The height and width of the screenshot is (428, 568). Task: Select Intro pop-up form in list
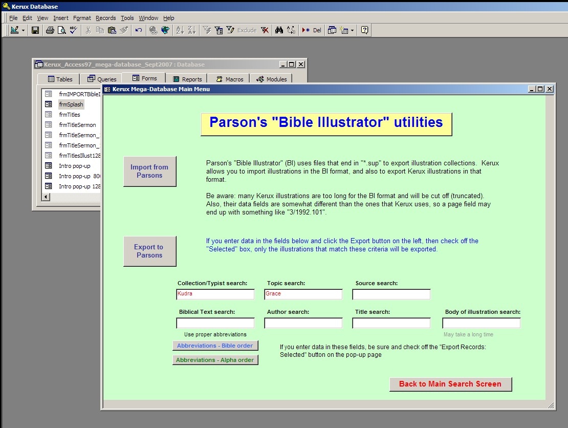74,166
